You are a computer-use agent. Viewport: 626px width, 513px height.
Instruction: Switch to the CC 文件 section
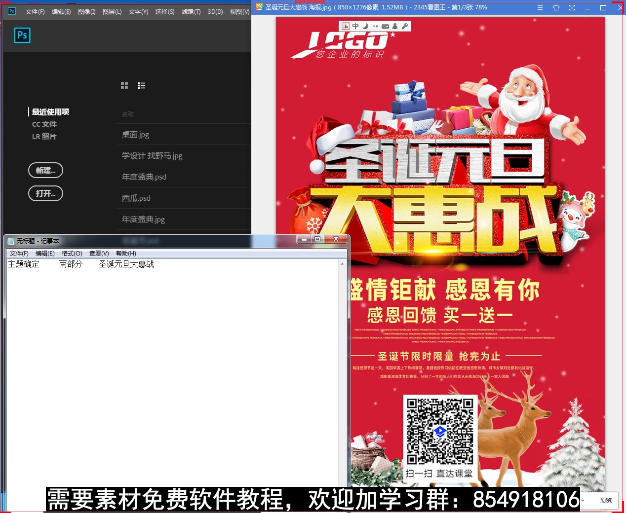pyautogui.click(x=44, y=124)
